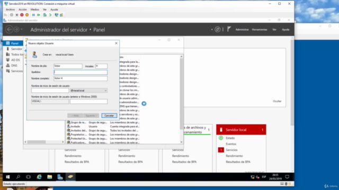
Task: Click red Servicios alert badge
Action: (221, 150)
